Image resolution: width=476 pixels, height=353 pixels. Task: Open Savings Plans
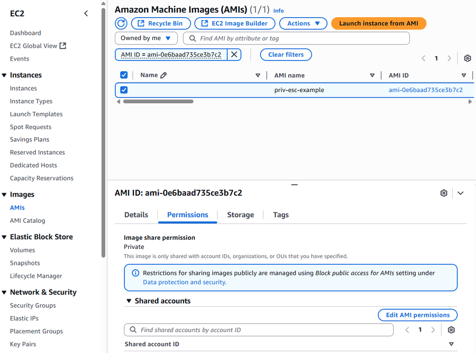pos(30,140)
